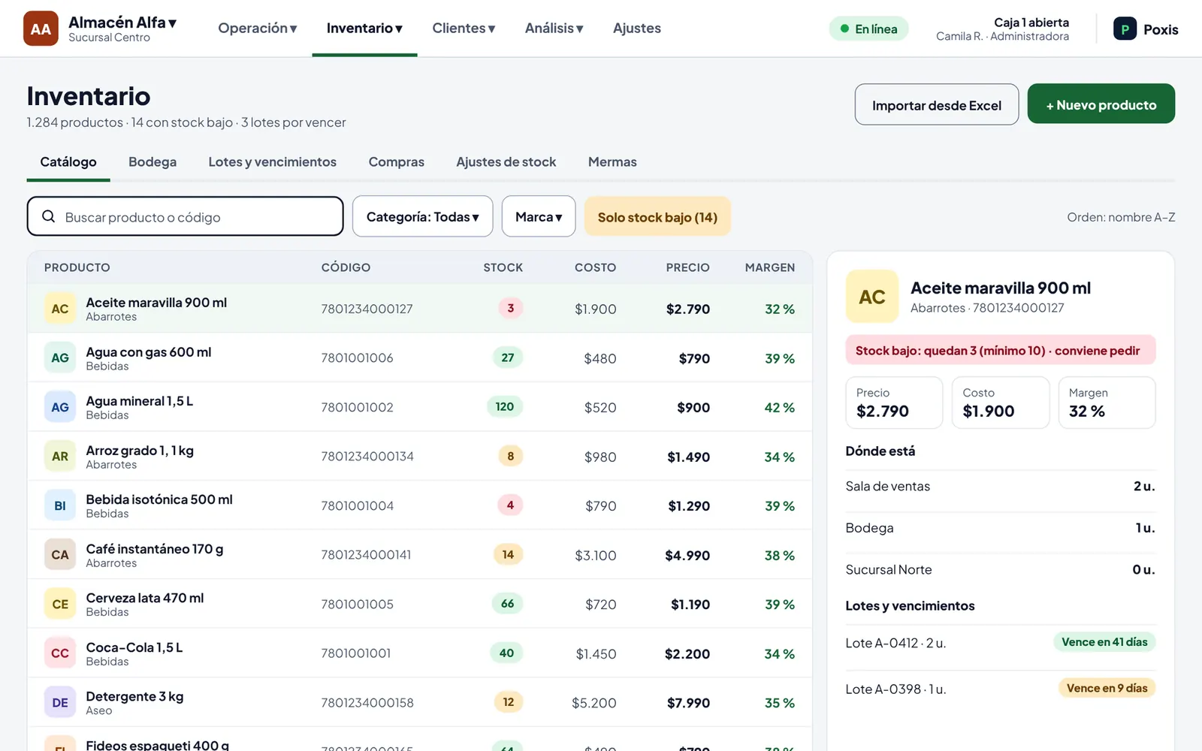Change sort order from nombre A-Z
Image resolution: width=1202 pixels, height=751 pixels.
[1121, 217]
